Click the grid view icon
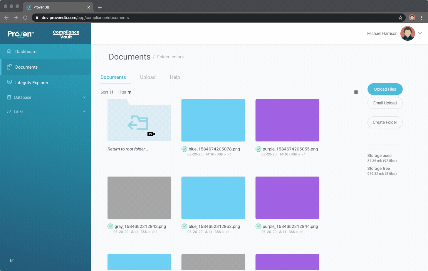This screenshot has height=271, width=428. tap(356, 92)
